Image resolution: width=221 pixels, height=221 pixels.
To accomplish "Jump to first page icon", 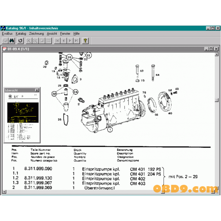I will [x=57, y=41].
